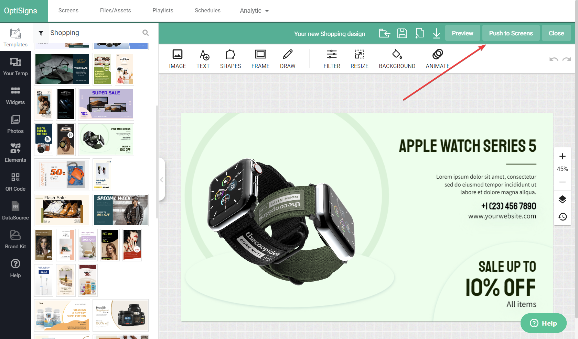Click the APPLE WATCH SERIES 5 heading
The width and height of the screenshot is (578, 339).
pos(468,146)
